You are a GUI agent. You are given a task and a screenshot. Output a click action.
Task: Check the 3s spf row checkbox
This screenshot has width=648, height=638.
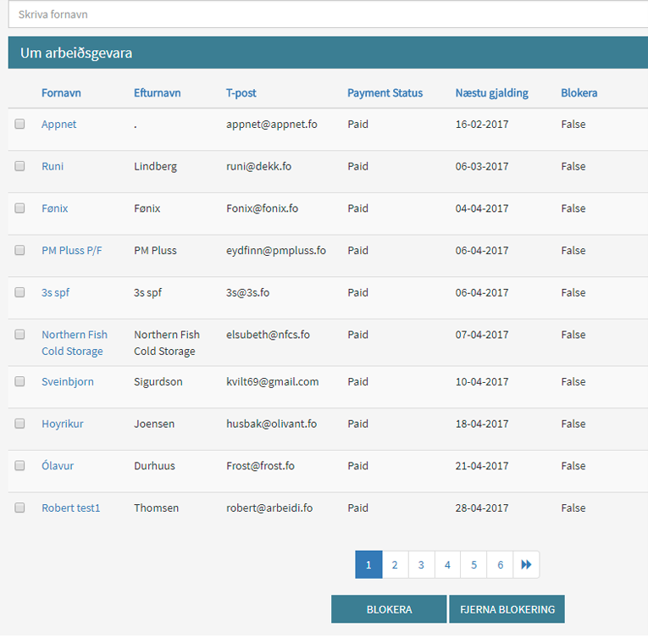point(19,292)
